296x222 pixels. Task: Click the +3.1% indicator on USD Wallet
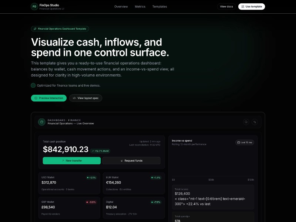tap(91, 178)
